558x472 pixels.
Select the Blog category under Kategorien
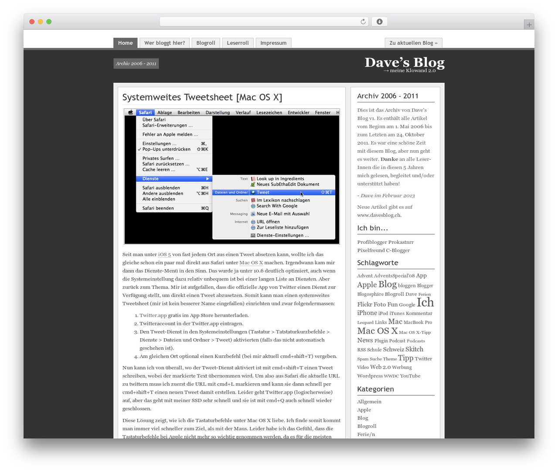pyautogui.click(x=363, y=418)
